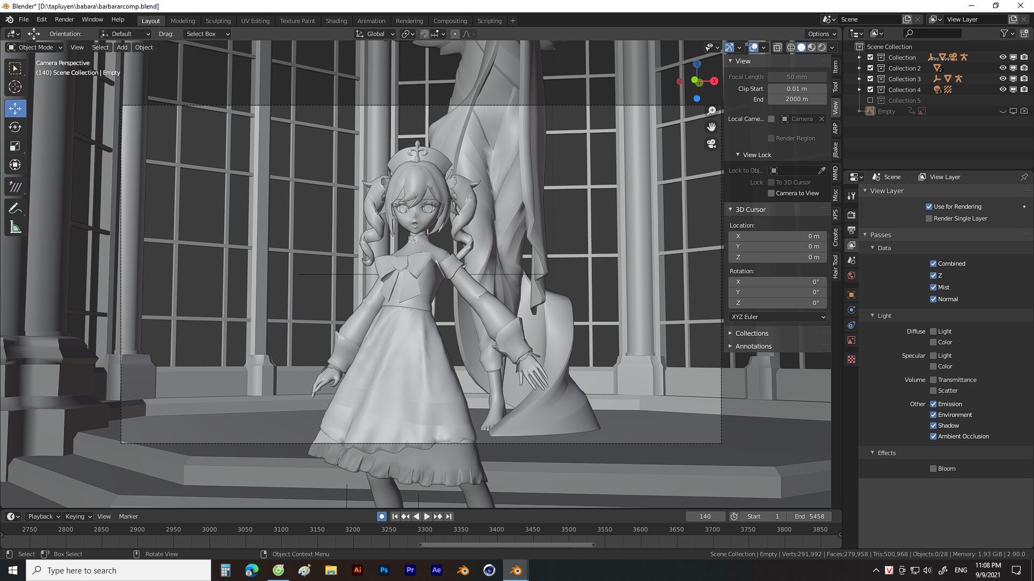
Task: Select the Measure tool in the toolbar
Action: pos(15,227)
